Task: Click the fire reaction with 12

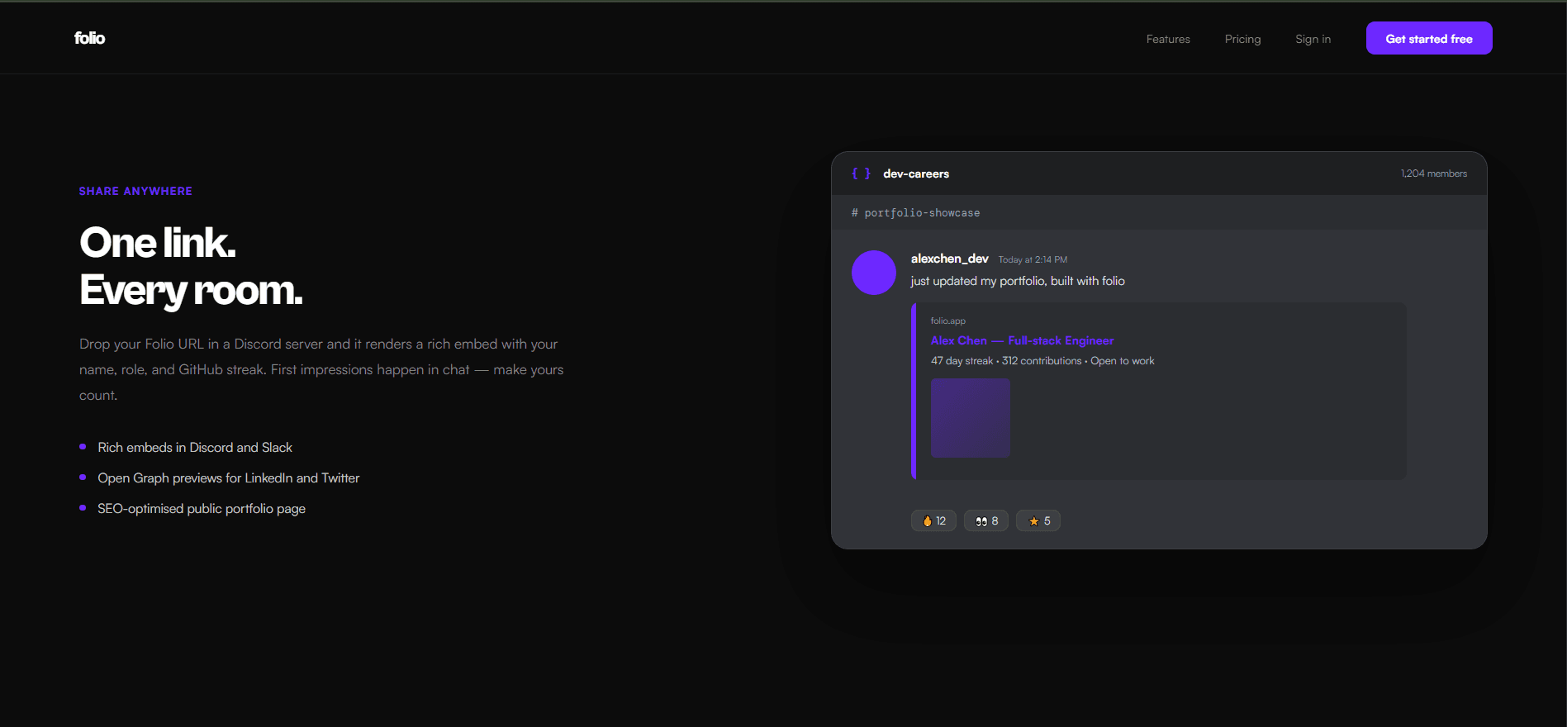Action: (x=933, y=520)
